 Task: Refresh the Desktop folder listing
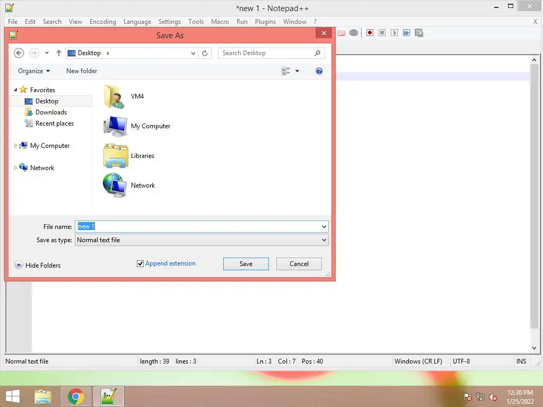[x=205, y=53]
